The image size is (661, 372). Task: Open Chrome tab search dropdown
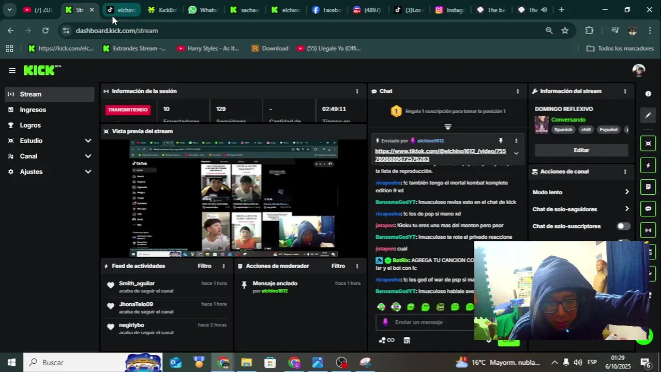[9, 10]
